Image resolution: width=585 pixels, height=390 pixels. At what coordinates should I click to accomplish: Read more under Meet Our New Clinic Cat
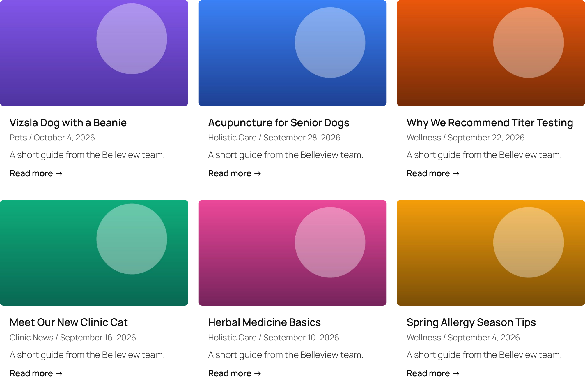[36, 373]
